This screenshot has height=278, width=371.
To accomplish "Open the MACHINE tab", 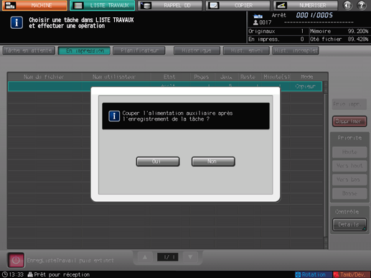I will coord(35,5).
